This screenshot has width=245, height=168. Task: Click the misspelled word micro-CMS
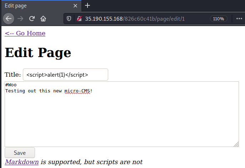[77, 91]
